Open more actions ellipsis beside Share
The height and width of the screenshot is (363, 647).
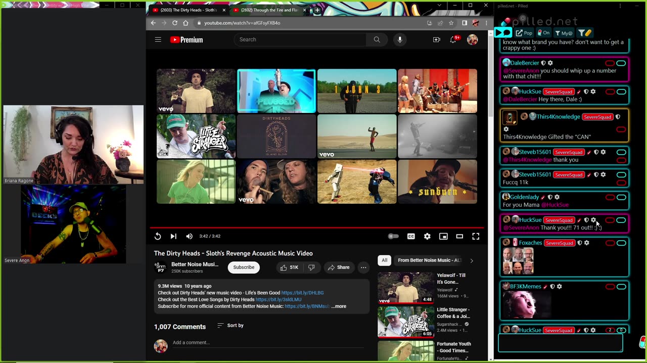coord(363,267)
